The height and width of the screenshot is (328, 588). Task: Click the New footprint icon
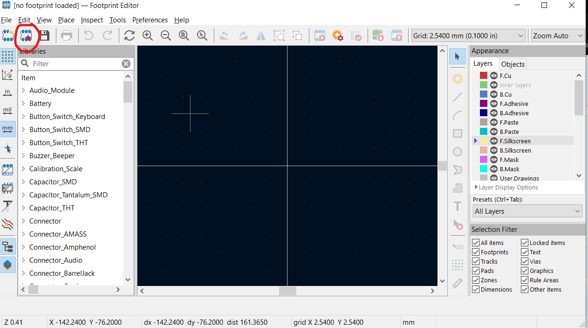(7, 35)
